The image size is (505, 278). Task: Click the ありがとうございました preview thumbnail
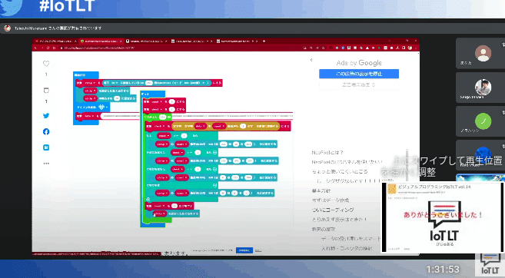442,217
